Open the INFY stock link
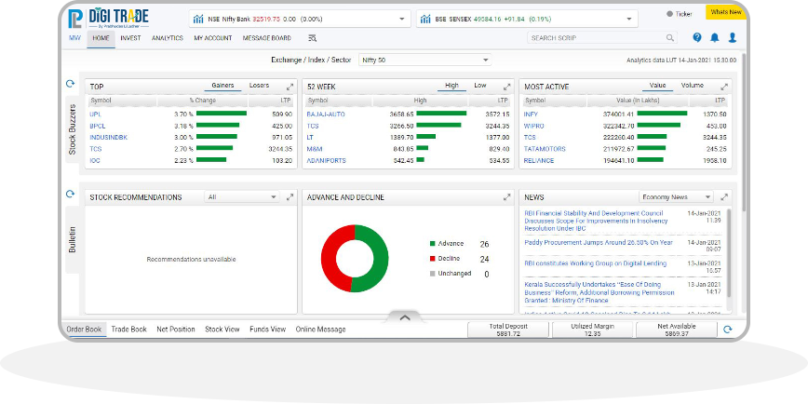This screenshot has height=404, width=808. 531,114
